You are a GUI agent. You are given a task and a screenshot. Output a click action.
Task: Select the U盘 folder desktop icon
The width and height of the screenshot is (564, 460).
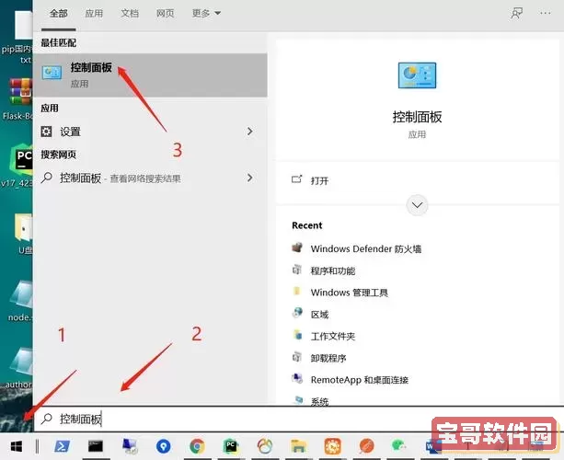(24, 227)
